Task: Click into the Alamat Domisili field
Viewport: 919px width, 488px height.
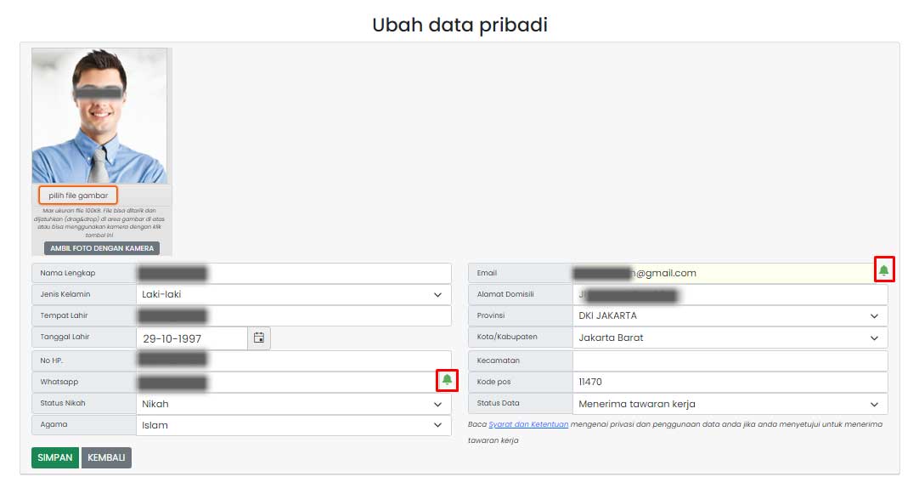Action: [730, 294]
